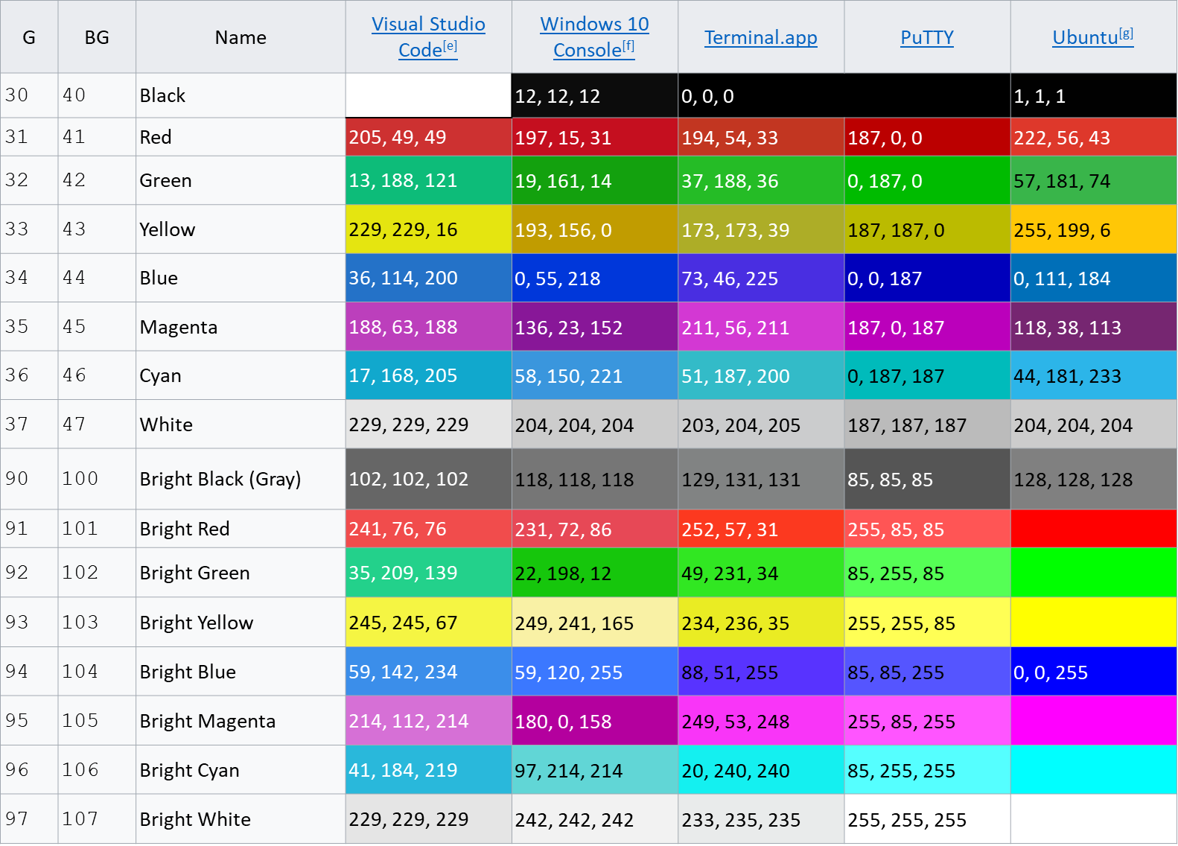Select the Windows 10 Blue swatch 0, 55, 218
The height and width of the screenshot is (846, 1178).
click(595, 278)
